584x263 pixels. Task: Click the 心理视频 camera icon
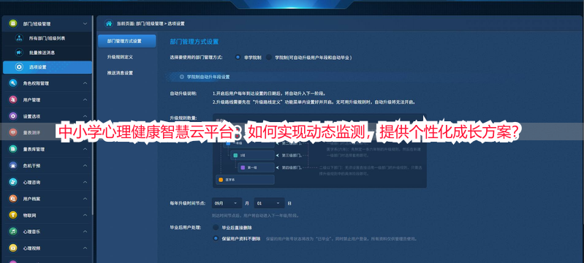click(x=13, y=248)
